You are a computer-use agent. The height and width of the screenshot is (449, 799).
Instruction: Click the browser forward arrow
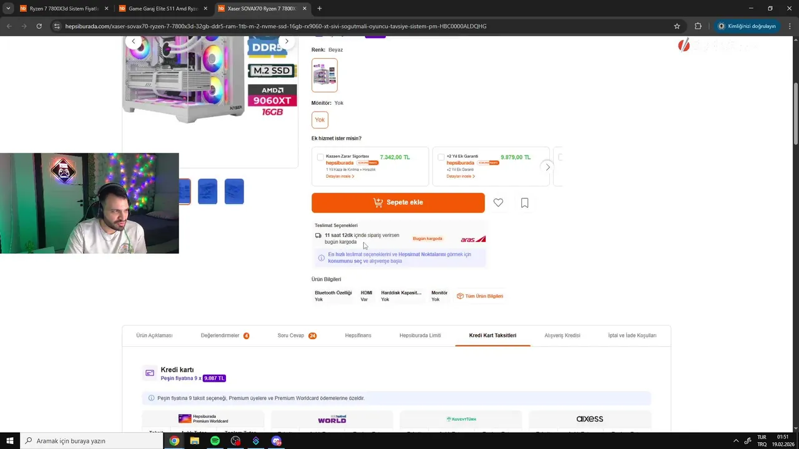pos(24,26)
